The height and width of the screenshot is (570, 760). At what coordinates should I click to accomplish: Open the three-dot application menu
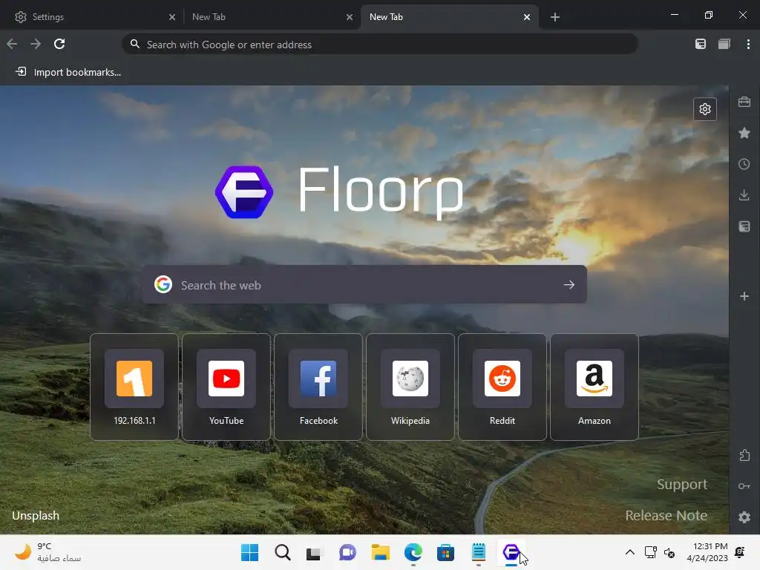coord(748,44)
